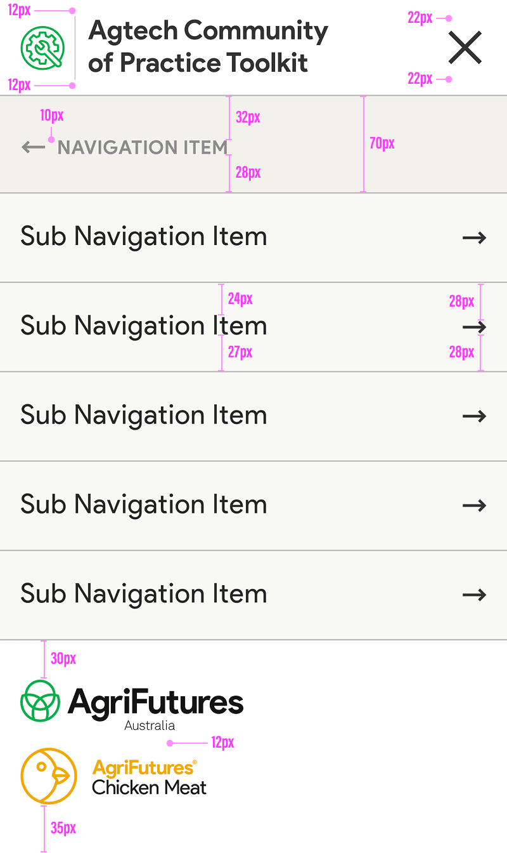Image resolution: width=507 pixels, height=853 pixels.
Task: Select the third Sub Navigation Item label
Action: click(x=144, y=416)
